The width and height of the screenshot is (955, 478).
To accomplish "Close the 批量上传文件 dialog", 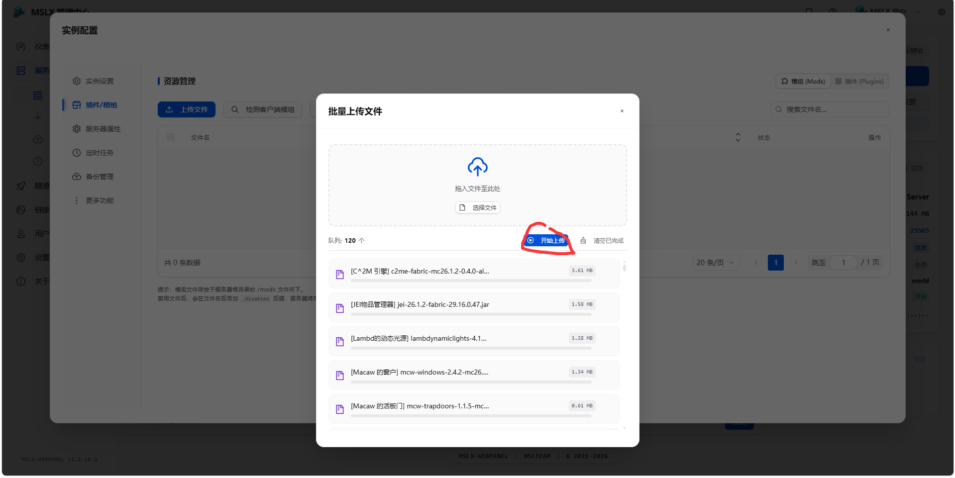I will pyautogui.click(x=622, y=111).
